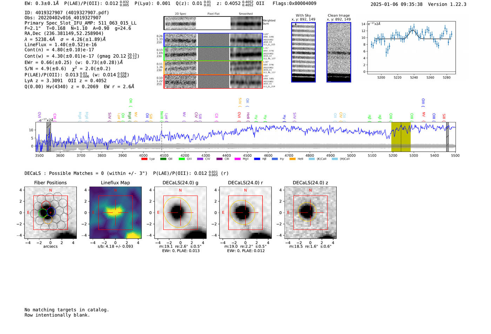Click the 'm:18.5 re:1.6" s:0.6"' caption
The height and width of the screenshot is (334, 491).
tap(310, 246)
